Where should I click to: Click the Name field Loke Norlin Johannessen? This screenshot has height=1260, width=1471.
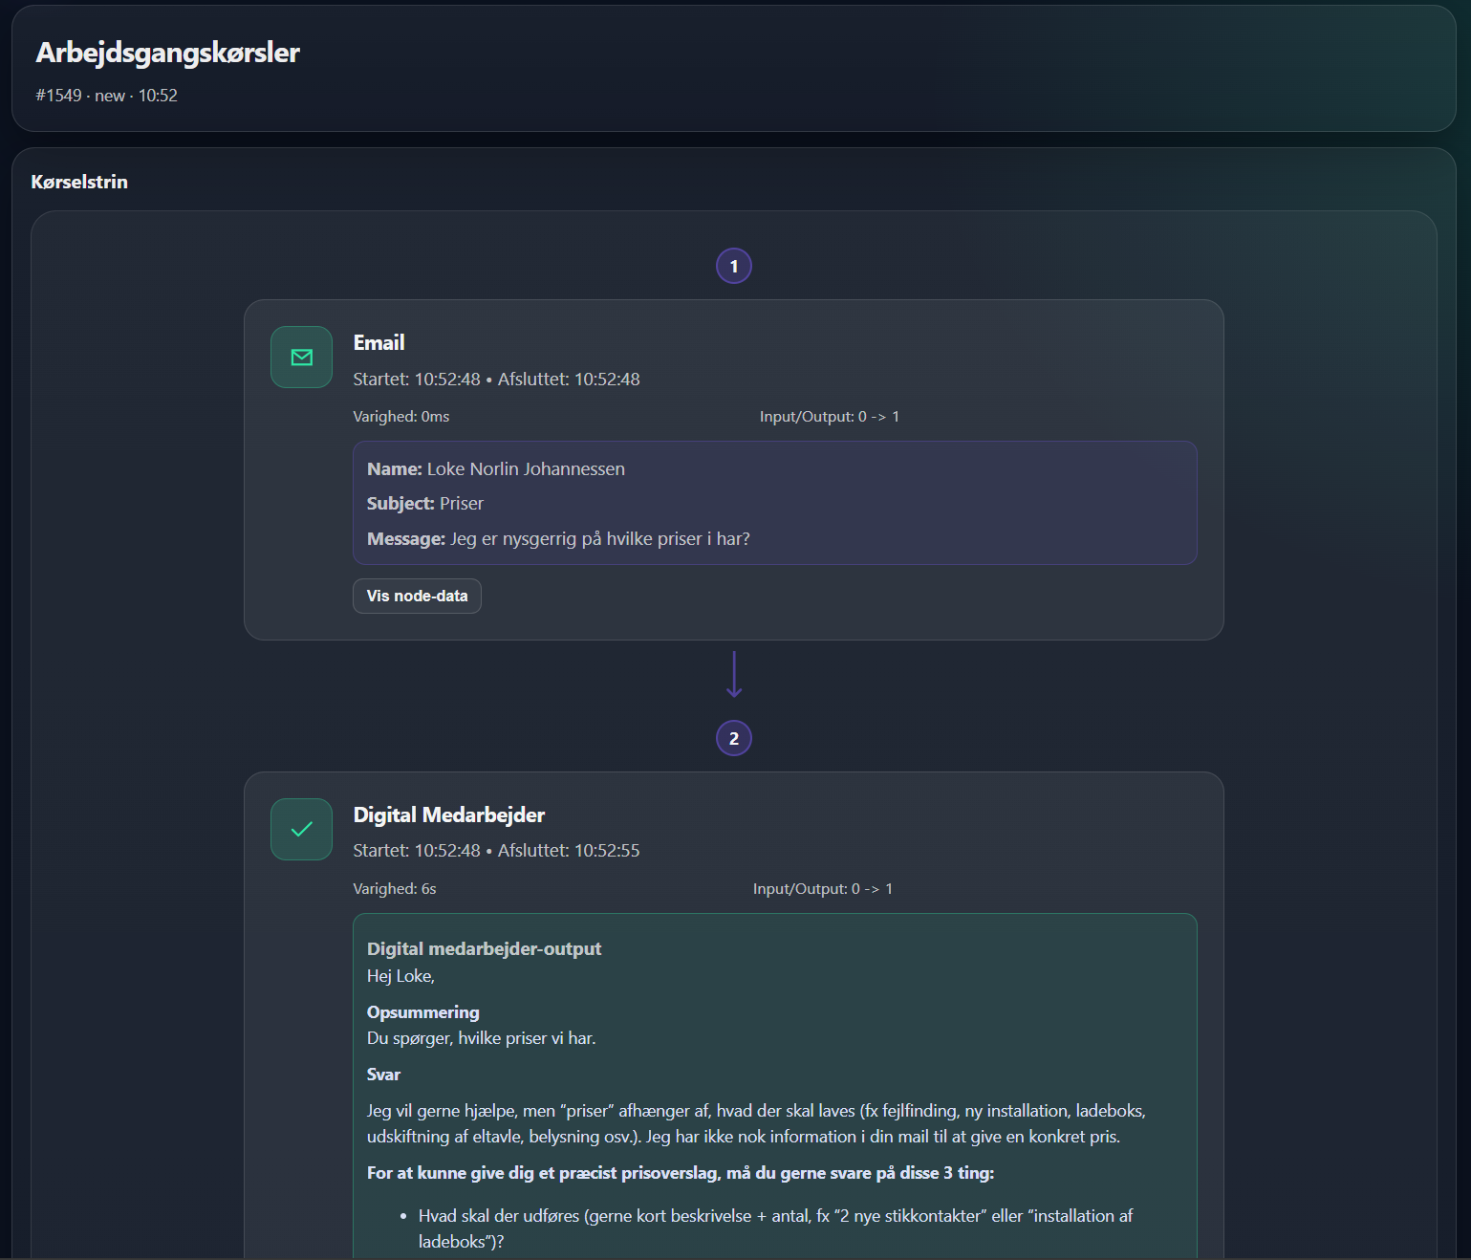pyautogui.click(x=495, y=469)
